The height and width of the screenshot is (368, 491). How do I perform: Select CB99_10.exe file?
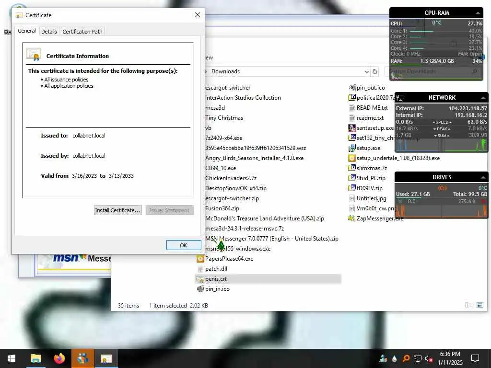click(x=221, y=168)
